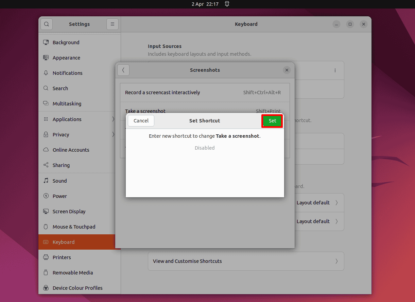Click the Printers icon
Viewport: 415px width, 302px height.
click(x=46, y=257)
